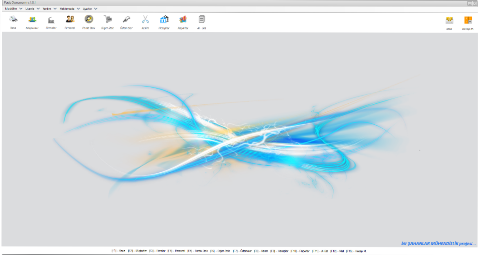Screen dimensions: 479x255
Task: Open the Hesaplar bank building icon
Action: (x=164, y=20)
